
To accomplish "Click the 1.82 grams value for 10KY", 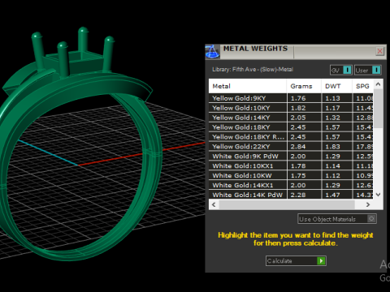I will click(x=298, y=108).
